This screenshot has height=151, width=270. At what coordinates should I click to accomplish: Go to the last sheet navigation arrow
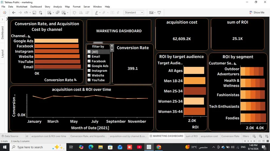(254, 141)
